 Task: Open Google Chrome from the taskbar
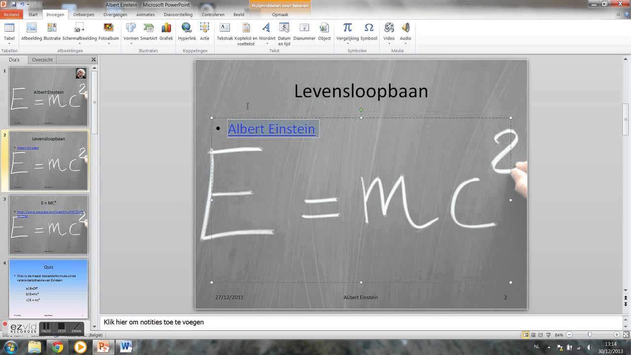pos(57,347)
